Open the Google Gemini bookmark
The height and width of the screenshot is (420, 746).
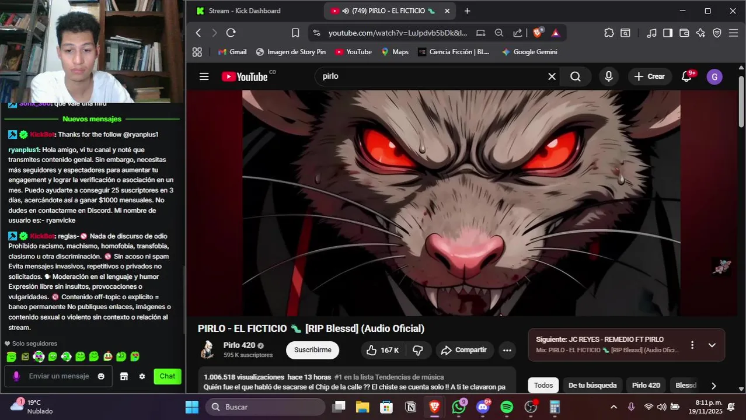(x=529, y=52)
